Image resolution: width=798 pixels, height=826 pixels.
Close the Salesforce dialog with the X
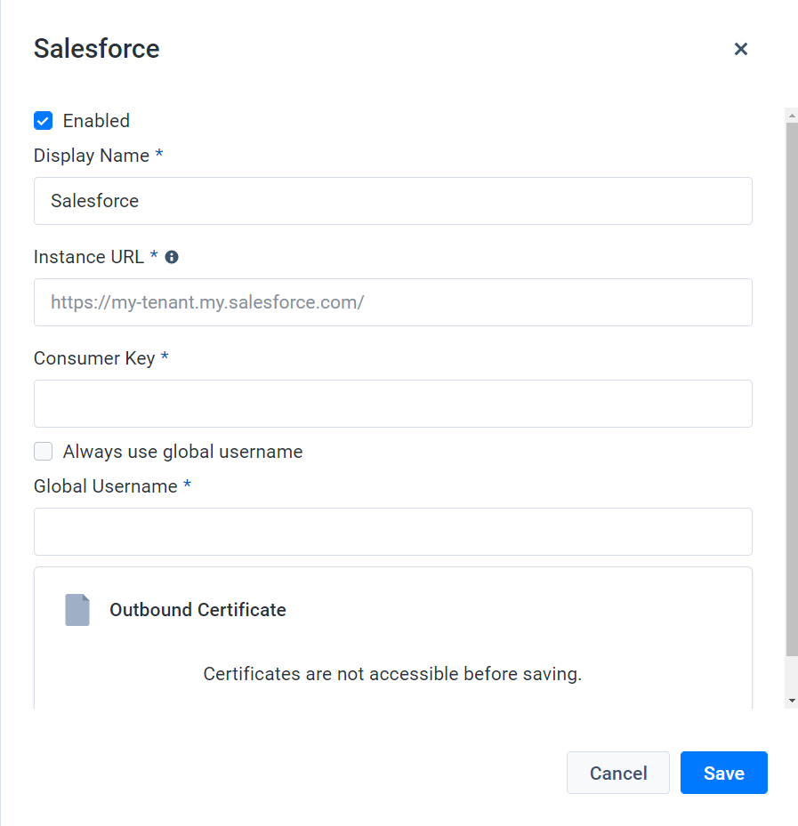pos(740,49)
